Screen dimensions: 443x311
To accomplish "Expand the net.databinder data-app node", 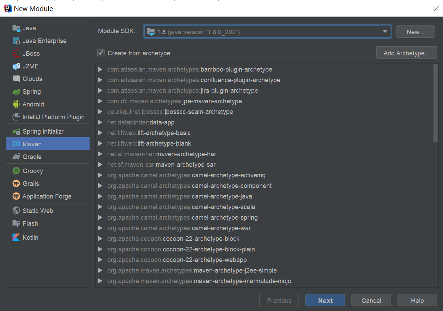I will pyautogui.click(x=100, y=122).
